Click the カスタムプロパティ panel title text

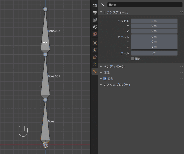pyautogui.click(x=117, y=85)
